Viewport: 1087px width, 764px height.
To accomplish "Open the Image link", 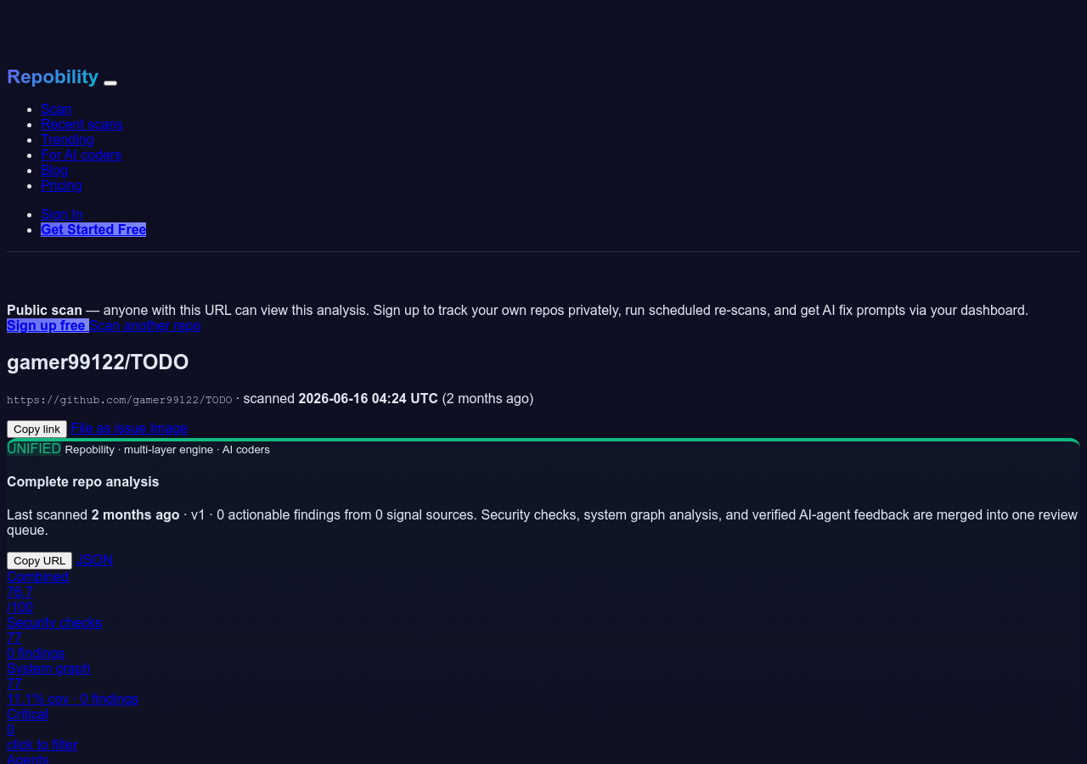I will tap(169, 429).
